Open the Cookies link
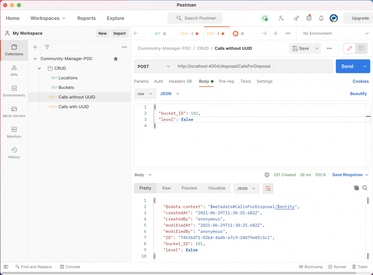The image size is (373, 275). 361,81
